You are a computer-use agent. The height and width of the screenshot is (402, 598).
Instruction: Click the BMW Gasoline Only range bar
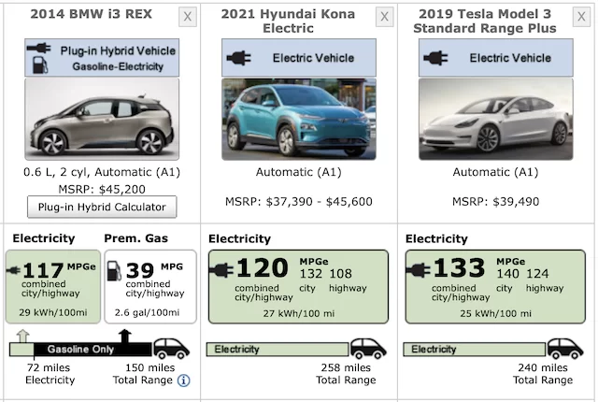pos(89,350)
